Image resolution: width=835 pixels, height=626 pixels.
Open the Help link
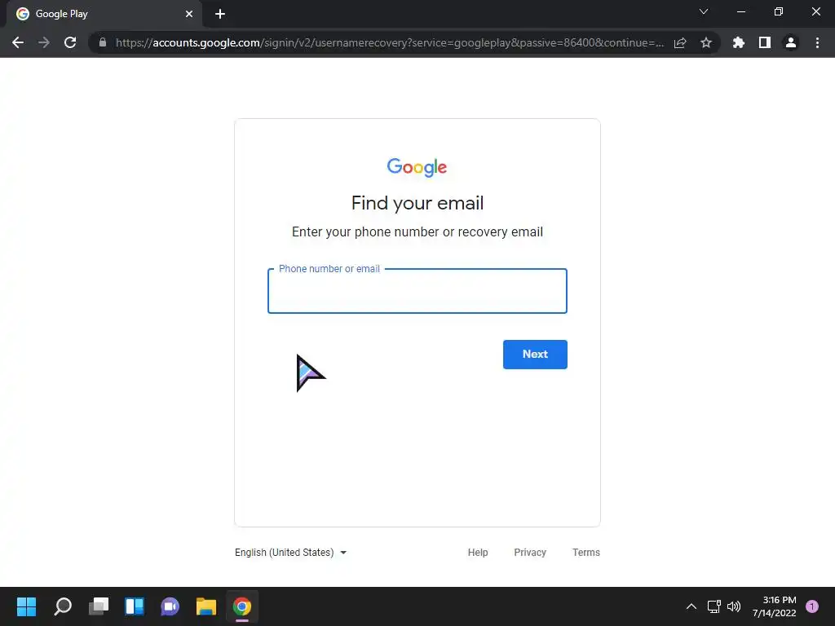(478, 553)
